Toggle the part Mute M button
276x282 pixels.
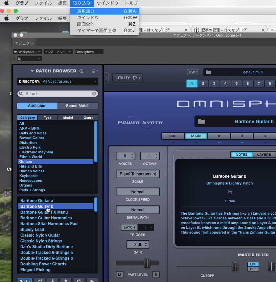119,275
